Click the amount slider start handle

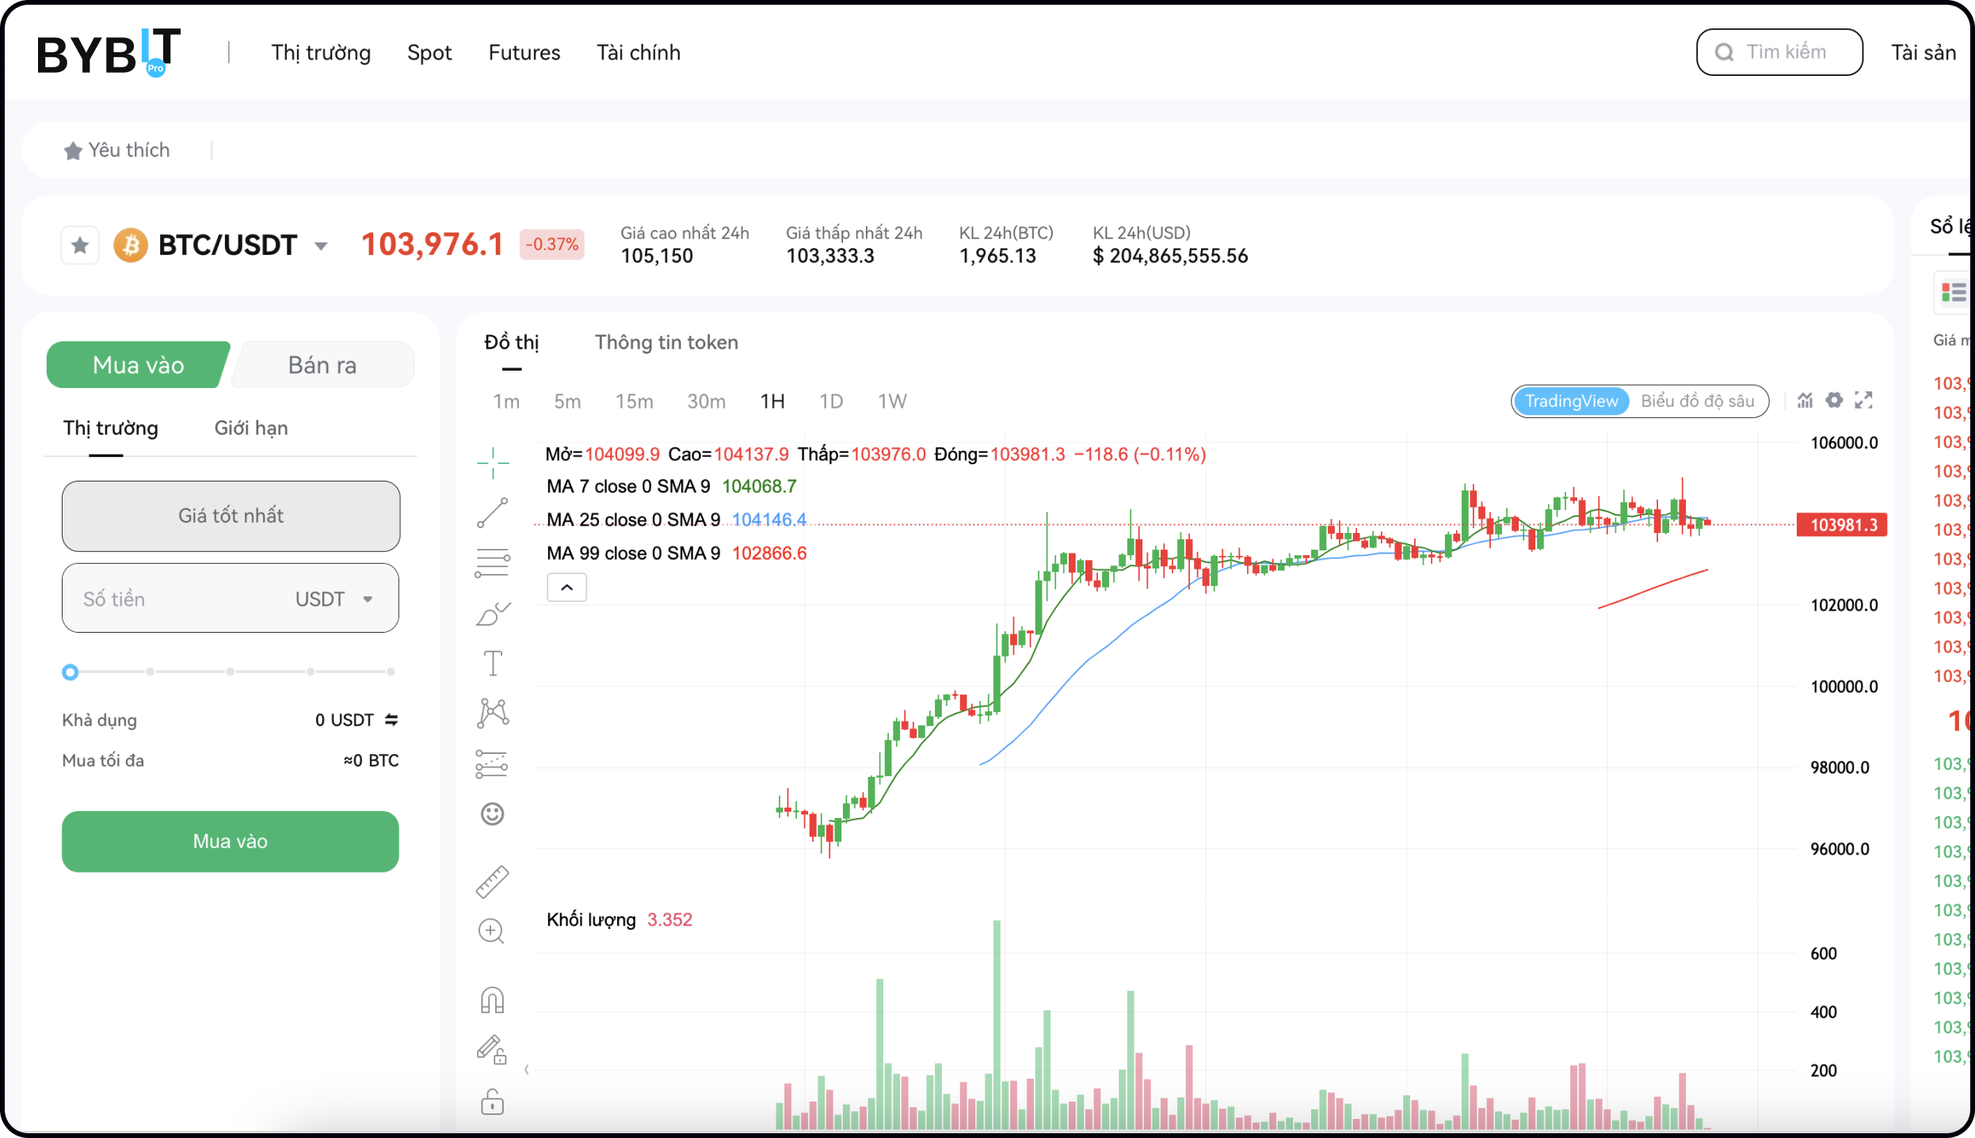coord(71,672)
